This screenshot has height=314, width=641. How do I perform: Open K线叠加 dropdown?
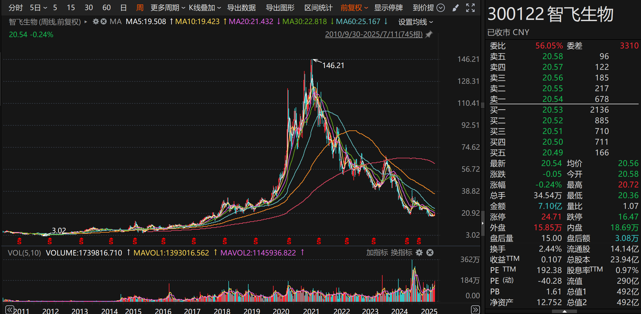205,8
